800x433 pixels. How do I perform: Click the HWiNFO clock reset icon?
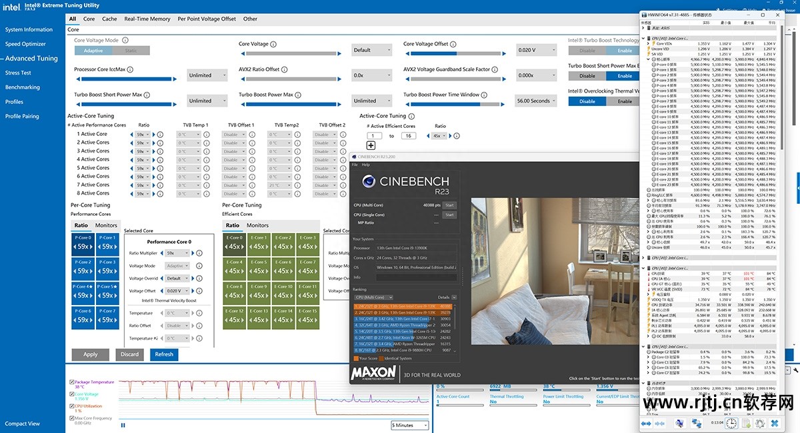731,423
